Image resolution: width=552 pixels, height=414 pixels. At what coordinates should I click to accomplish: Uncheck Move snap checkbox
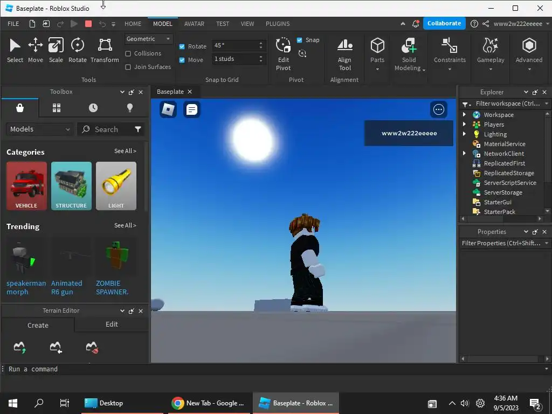pos(182,60)
